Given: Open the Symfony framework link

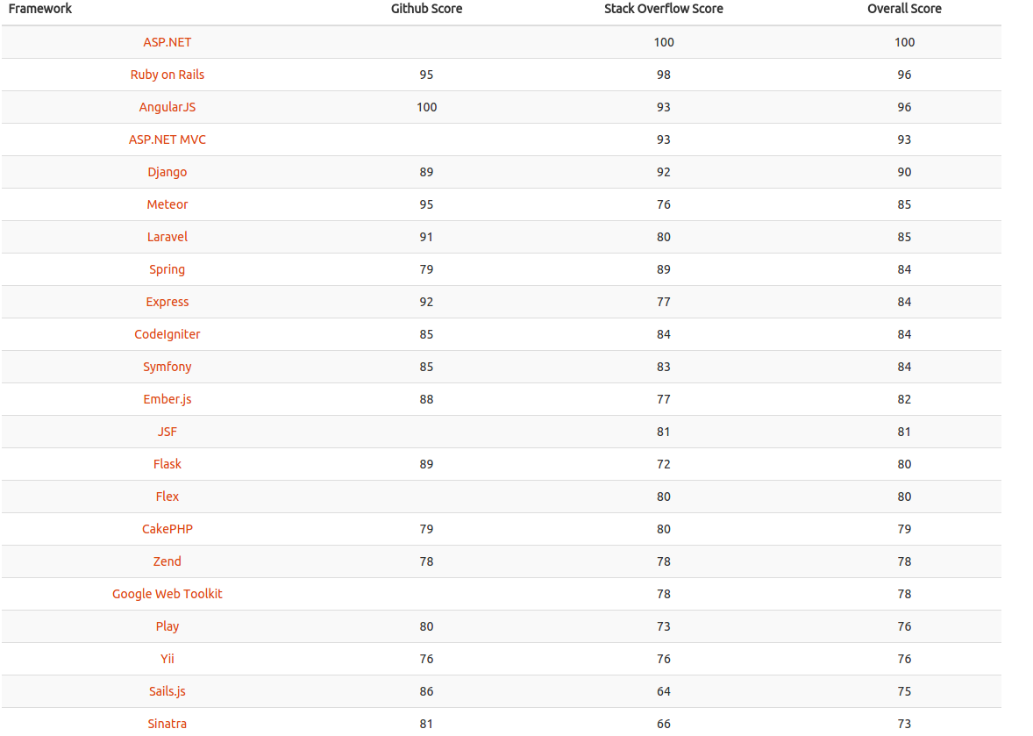Looking at the screenshot, I should 167,367.
